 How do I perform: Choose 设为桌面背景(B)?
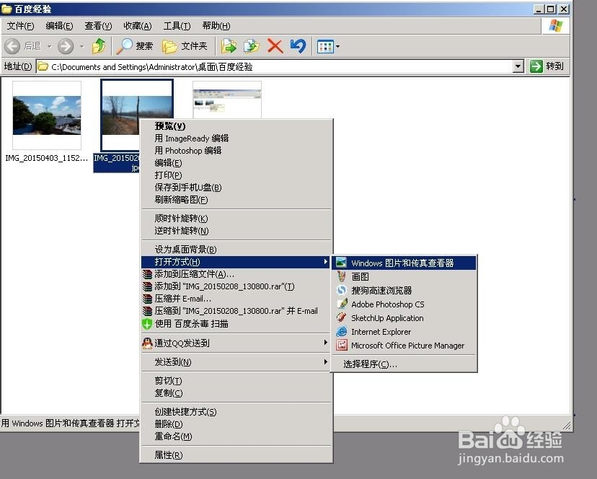pos(236,250)
